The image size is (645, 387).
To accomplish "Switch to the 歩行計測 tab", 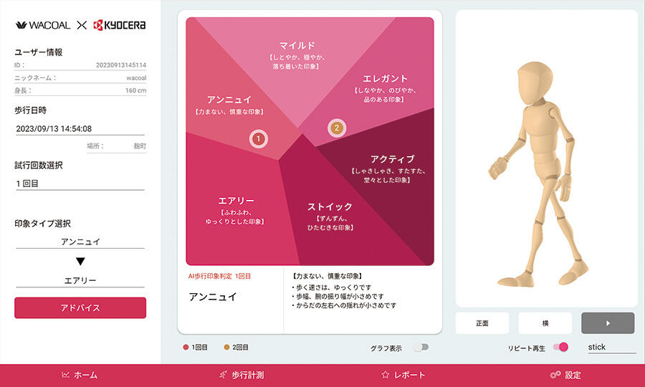I will [x=242, y=375].
